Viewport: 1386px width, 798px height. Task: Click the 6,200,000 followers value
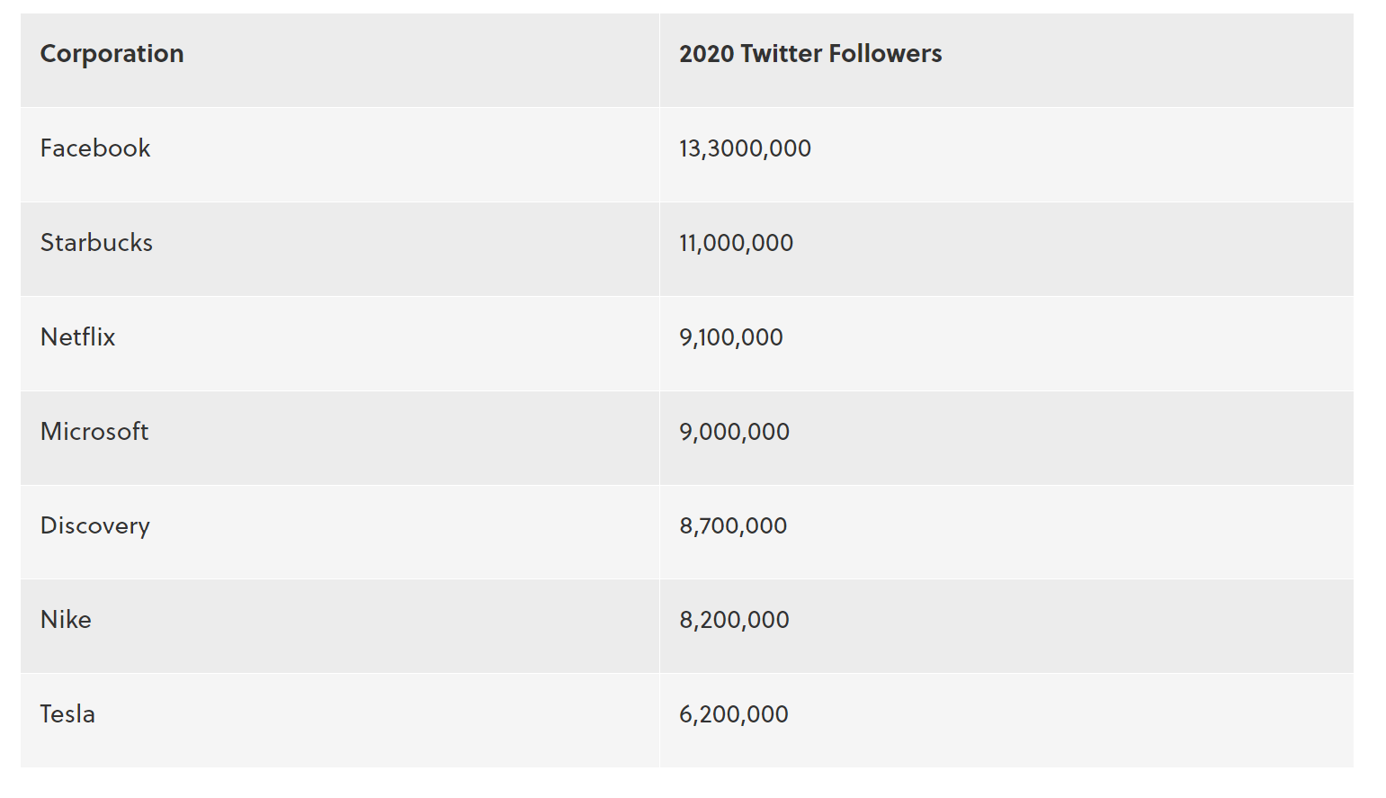coord(733,714)
